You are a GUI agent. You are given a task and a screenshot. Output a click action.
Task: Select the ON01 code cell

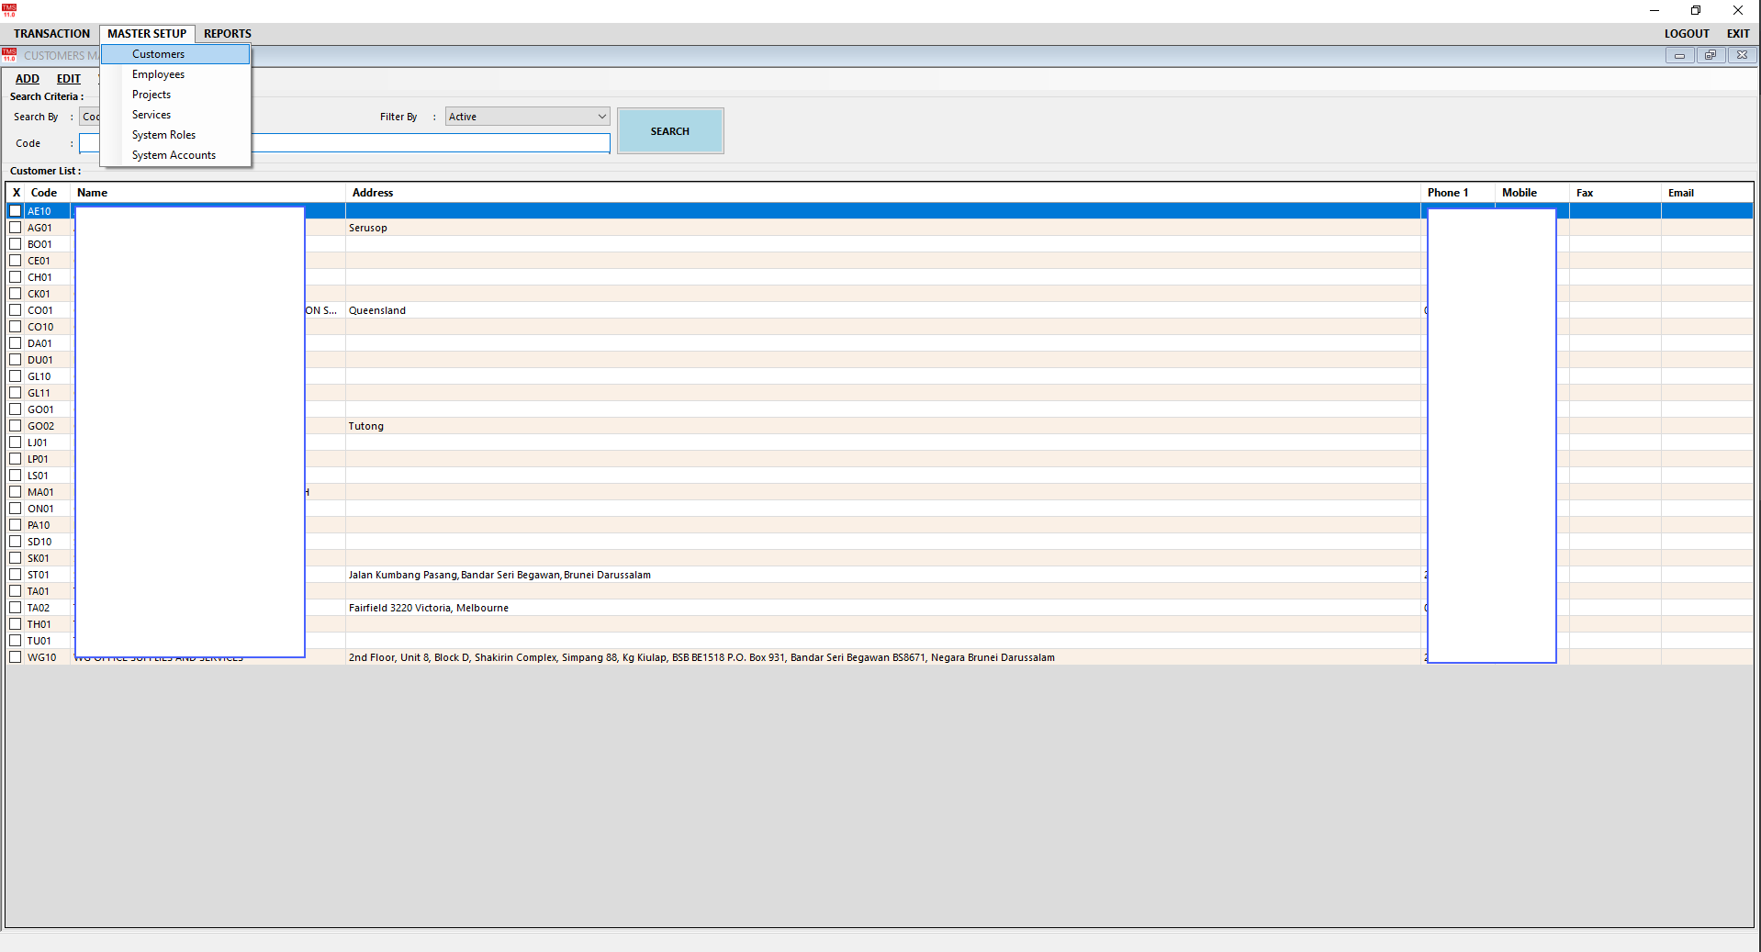(x=48, y=509)
